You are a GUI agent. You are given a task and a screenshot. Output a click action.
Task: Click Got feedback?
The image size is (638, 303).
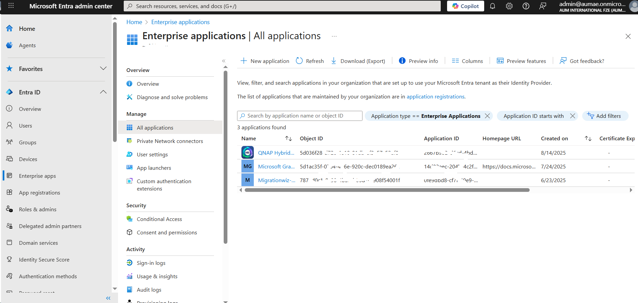[x=582, y=61]
